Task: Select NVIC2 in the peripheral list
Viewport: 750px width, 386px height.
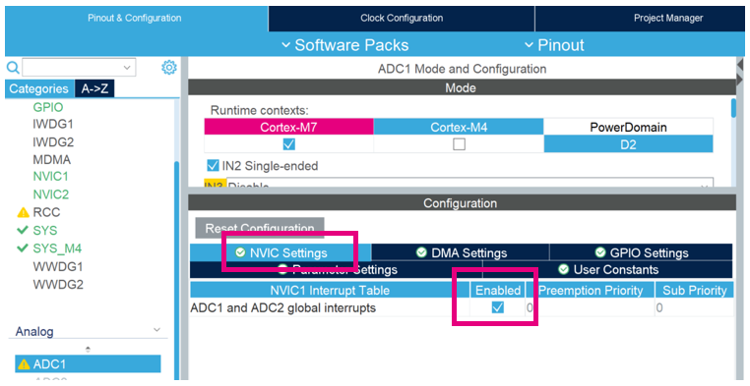Action: pyautogui.click(x=51, y=194)
